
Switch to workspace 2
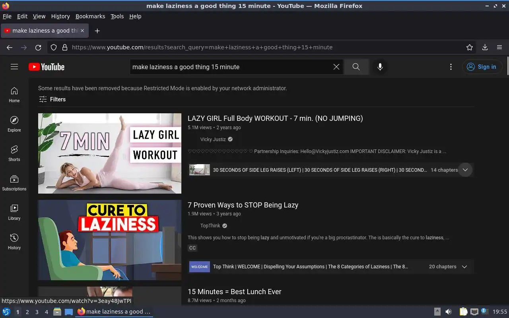[27, 312]
